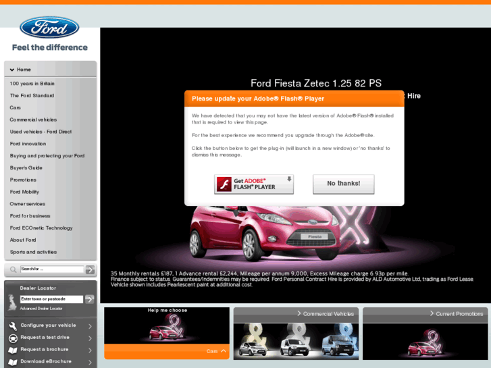The width and height of the screenshot is (491, 368).
Task: Expand Request a brochure arrow
Action: [x=90, y=350]
